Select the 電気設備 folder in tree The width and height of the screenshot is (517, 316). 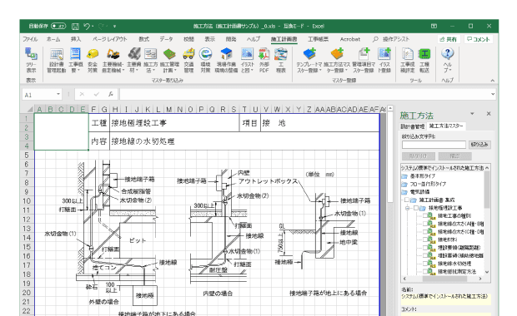pyautogui.click(x=419, y=192)
